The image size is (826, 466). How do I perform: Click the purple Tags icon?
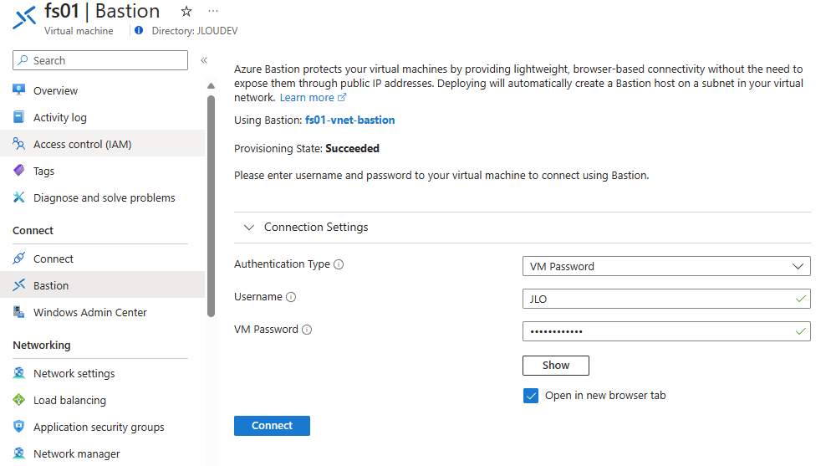[19, 171]
